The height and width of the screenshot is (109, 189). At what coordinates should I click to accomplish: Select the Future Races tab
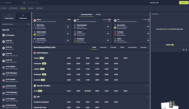coord(132,47)
